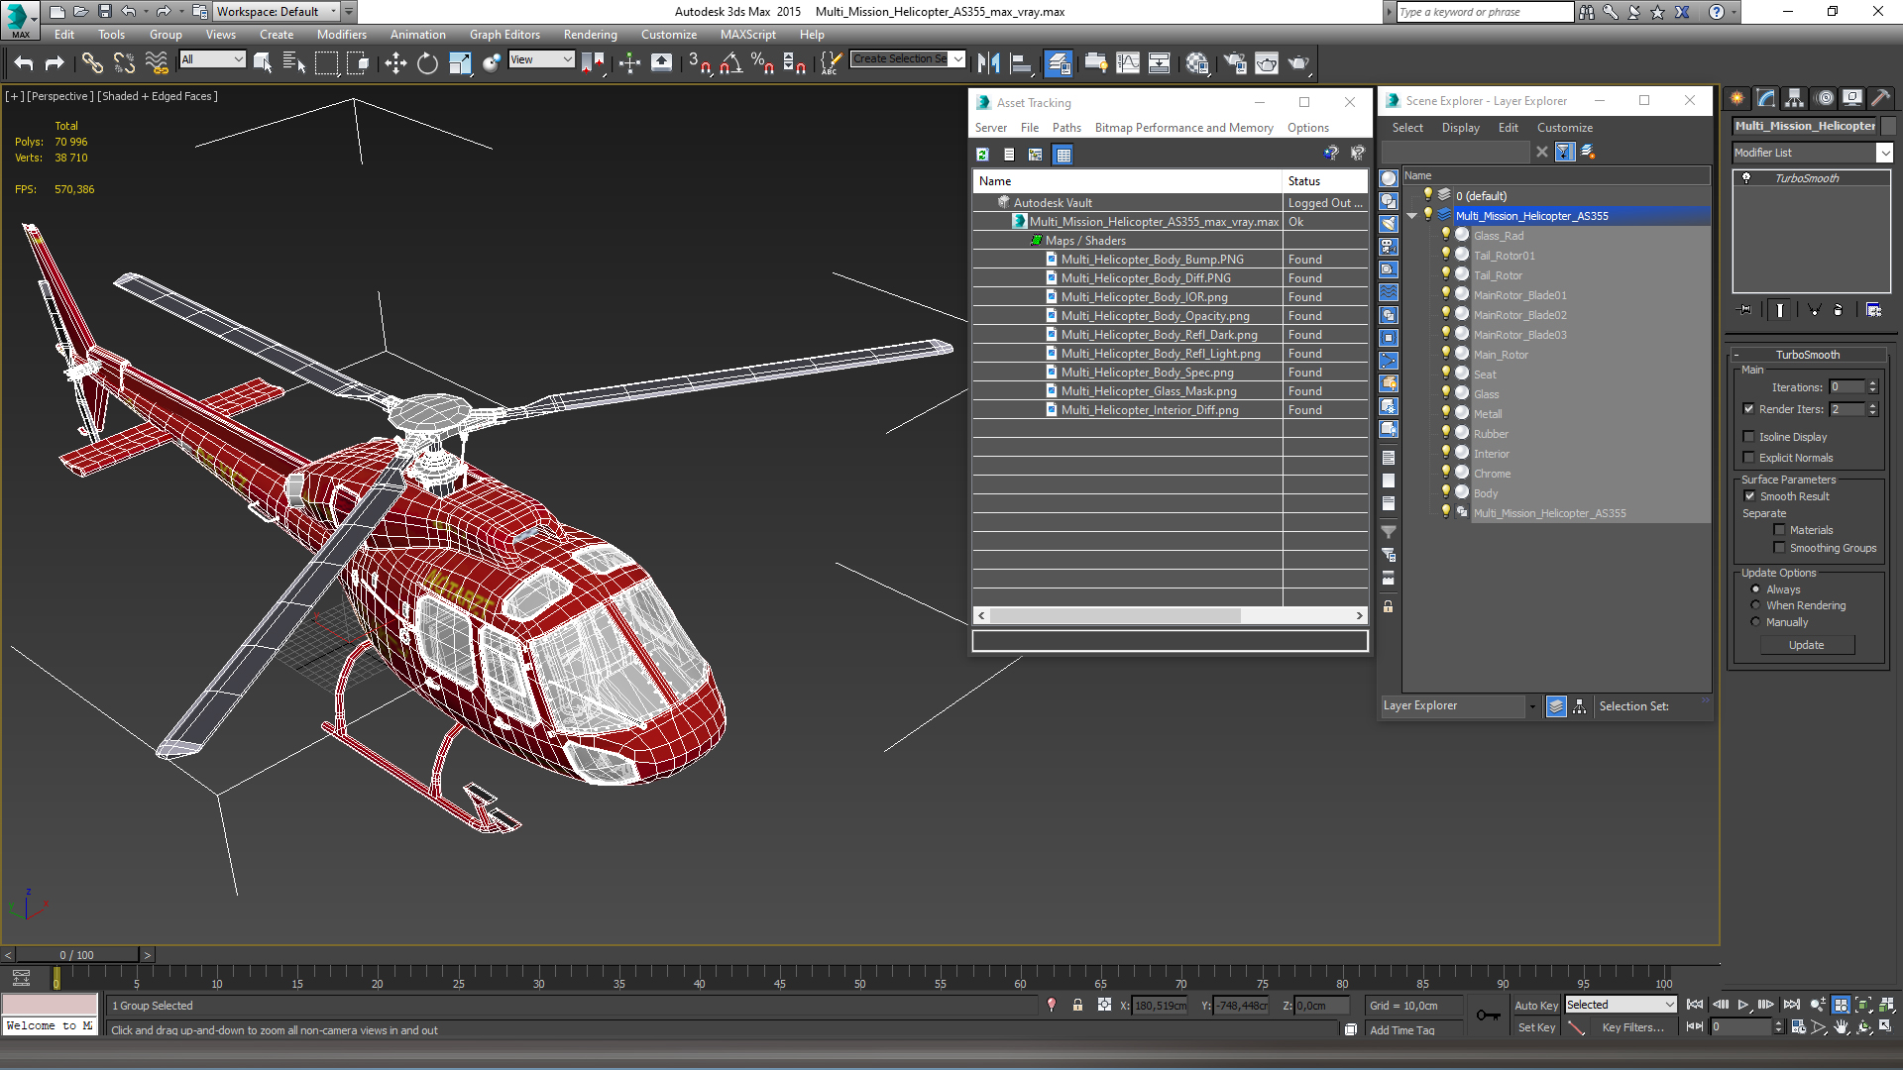Open the Rendering menu
Image resolution: width=1903 pixels, height=1070 pixels.
590,35
